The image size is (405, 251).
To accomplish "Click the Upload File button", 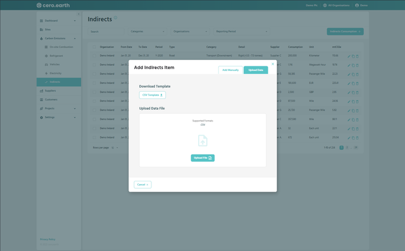I will click(202, 158).
